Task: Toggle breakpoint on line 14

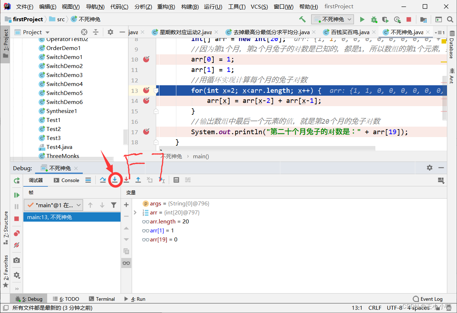Action: click(146, 101)
